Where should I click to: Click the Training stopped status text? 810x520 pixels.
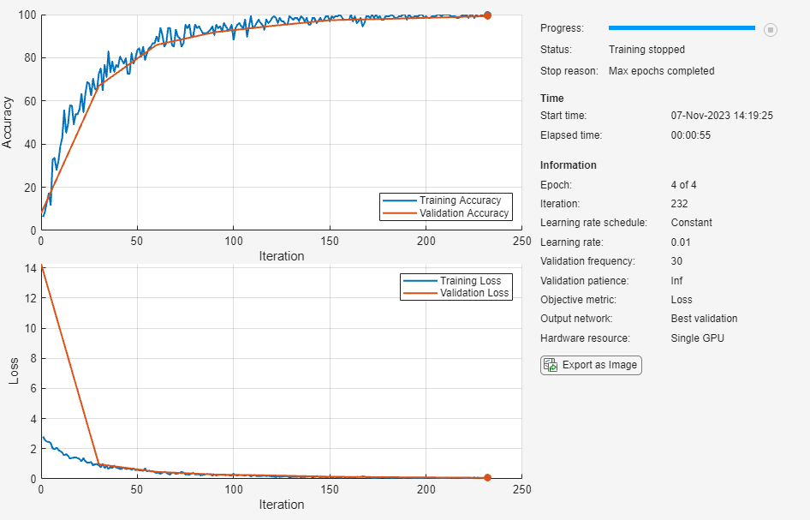[x=646, y=50]
